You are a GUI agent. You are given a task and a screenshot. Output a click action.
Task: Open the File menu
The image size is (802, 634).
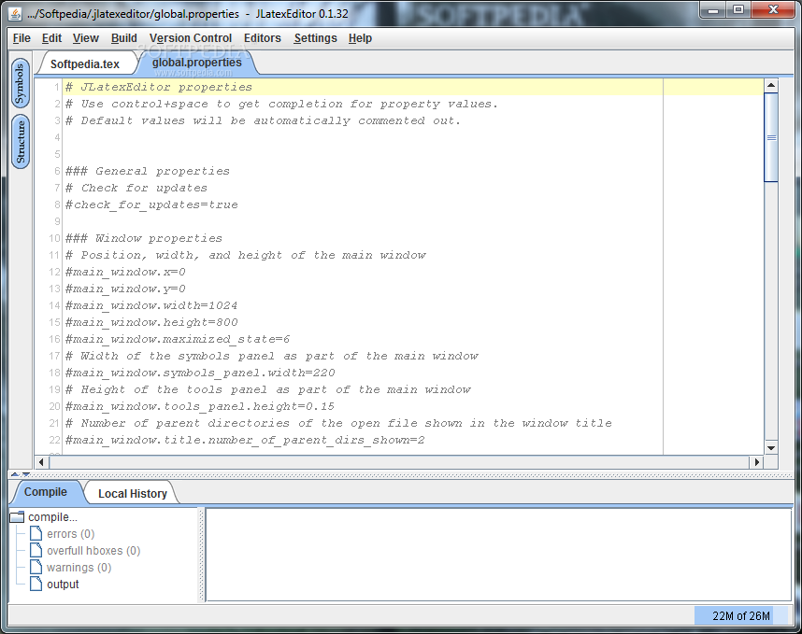(21, 38)
